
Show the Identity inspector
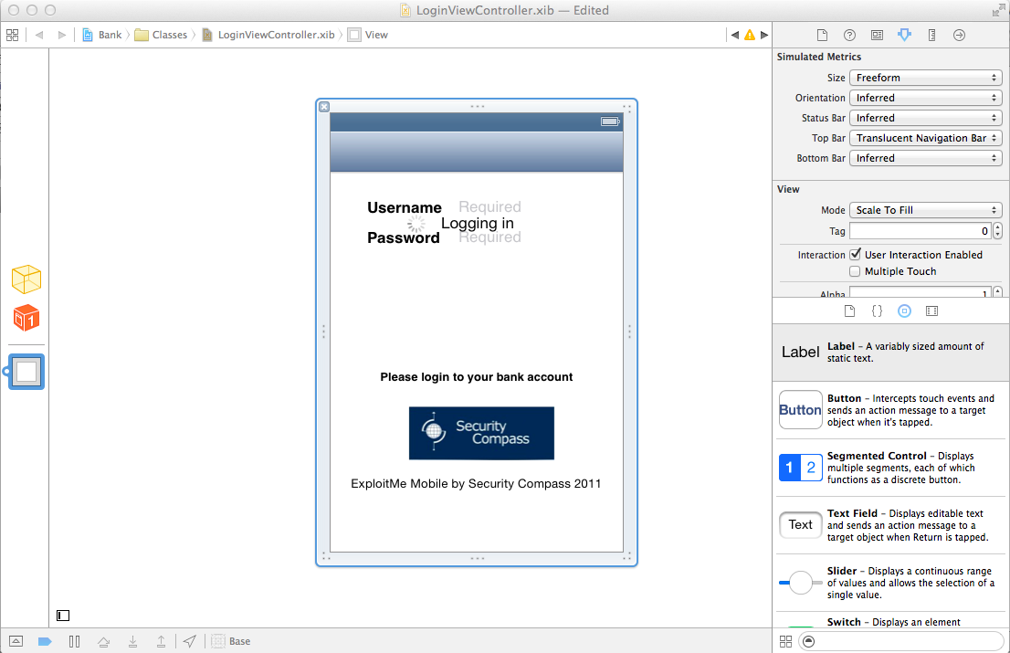coord(877,35)
